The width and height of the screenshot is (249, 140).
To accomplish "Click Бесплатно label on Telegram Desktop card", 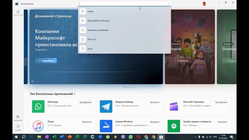I will (x=155, y=102).
